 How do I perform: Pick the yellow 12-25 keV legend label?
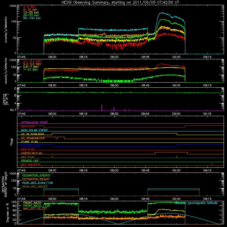click(31, 12)
